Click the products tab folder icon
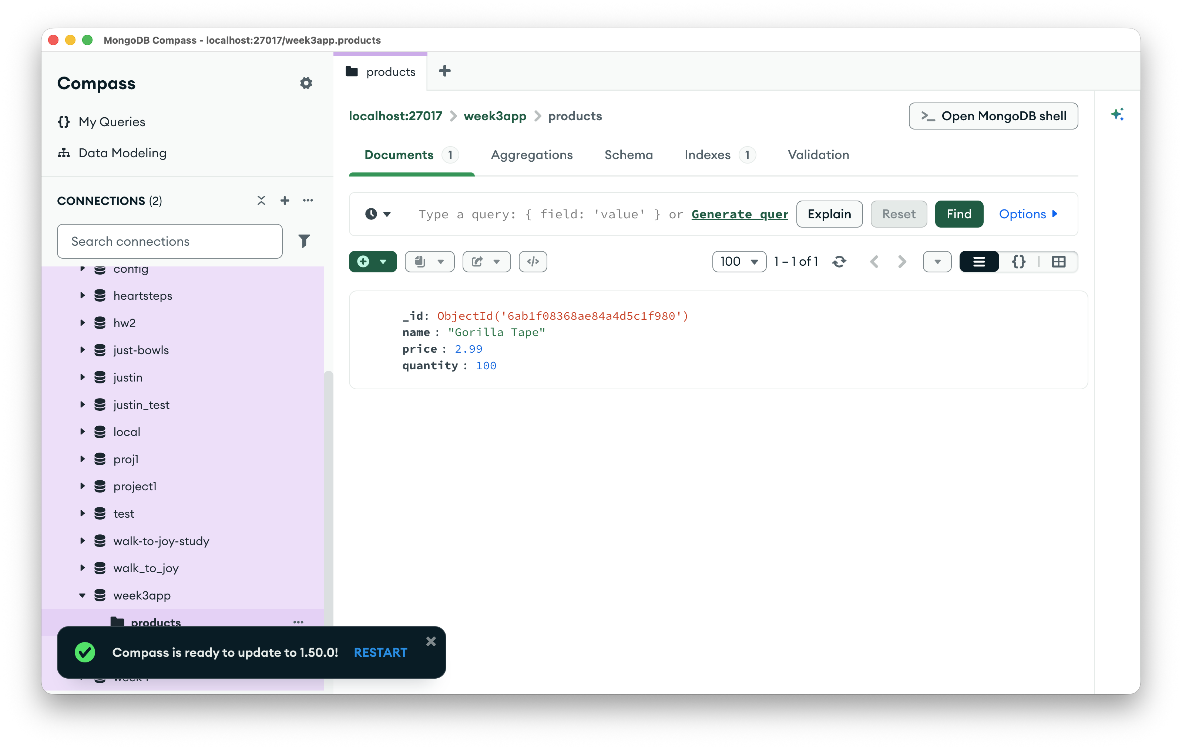Screen dimensions: 1182x749 (352, 72)
